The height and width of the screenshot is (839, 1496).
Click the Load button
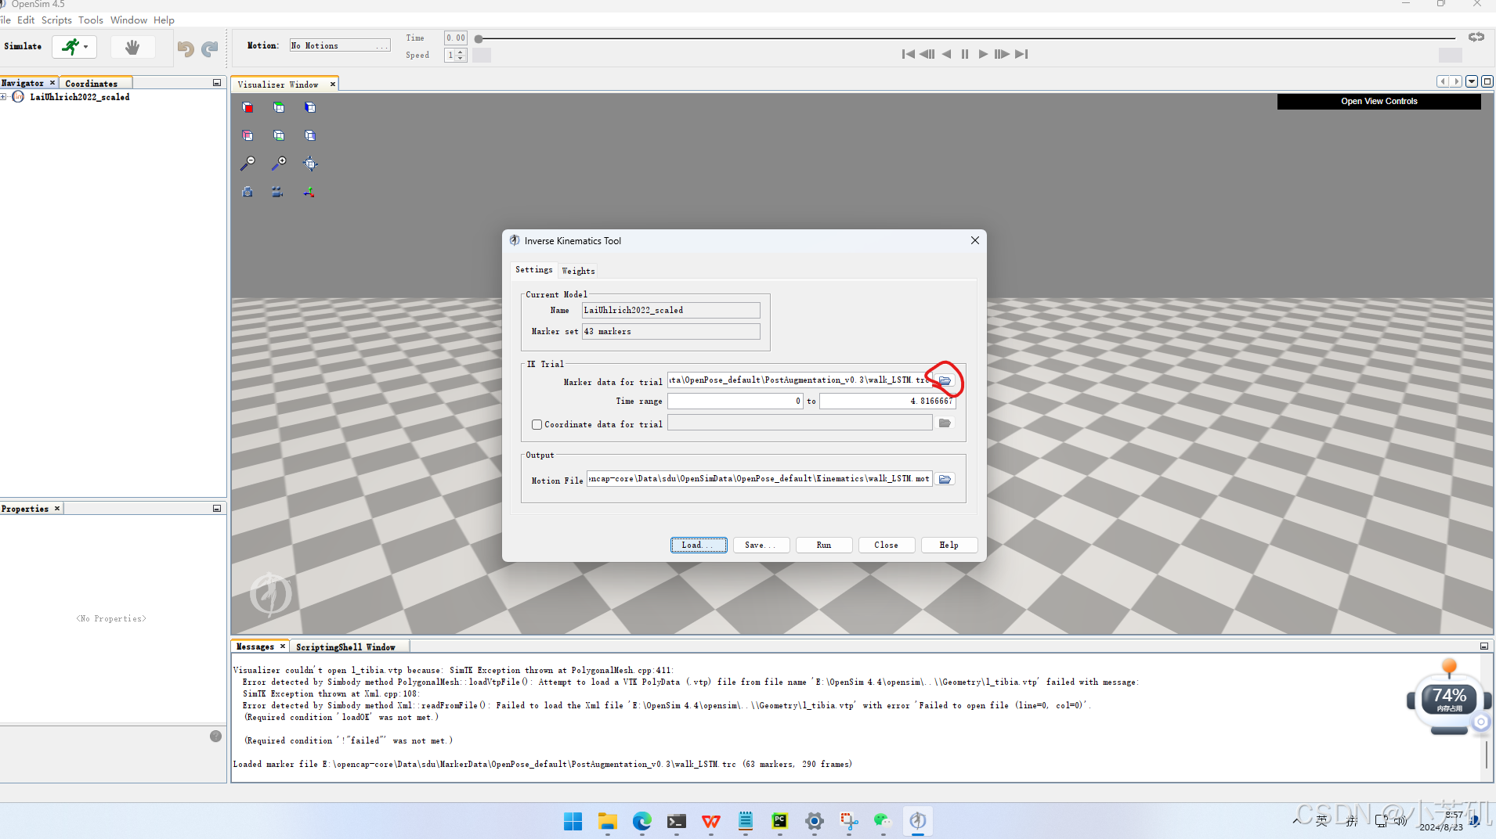click(x=698, y=545)
